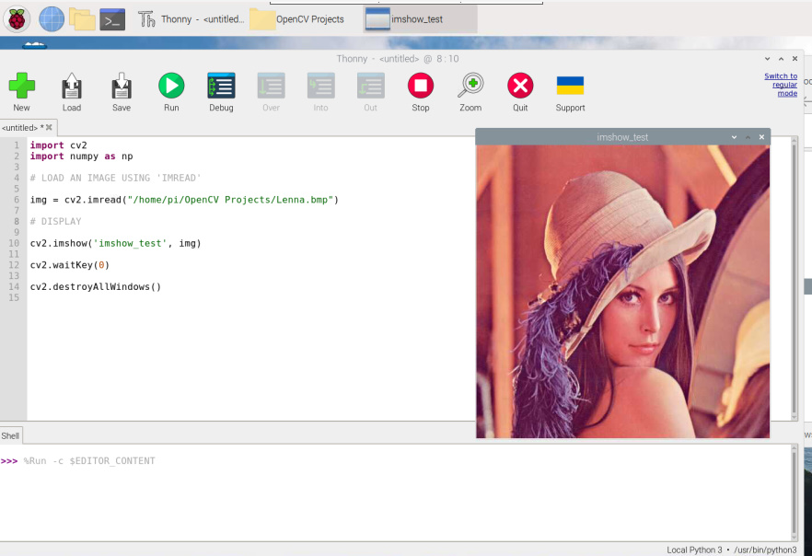
Task: Save the current script
Action: coord(122,92)
